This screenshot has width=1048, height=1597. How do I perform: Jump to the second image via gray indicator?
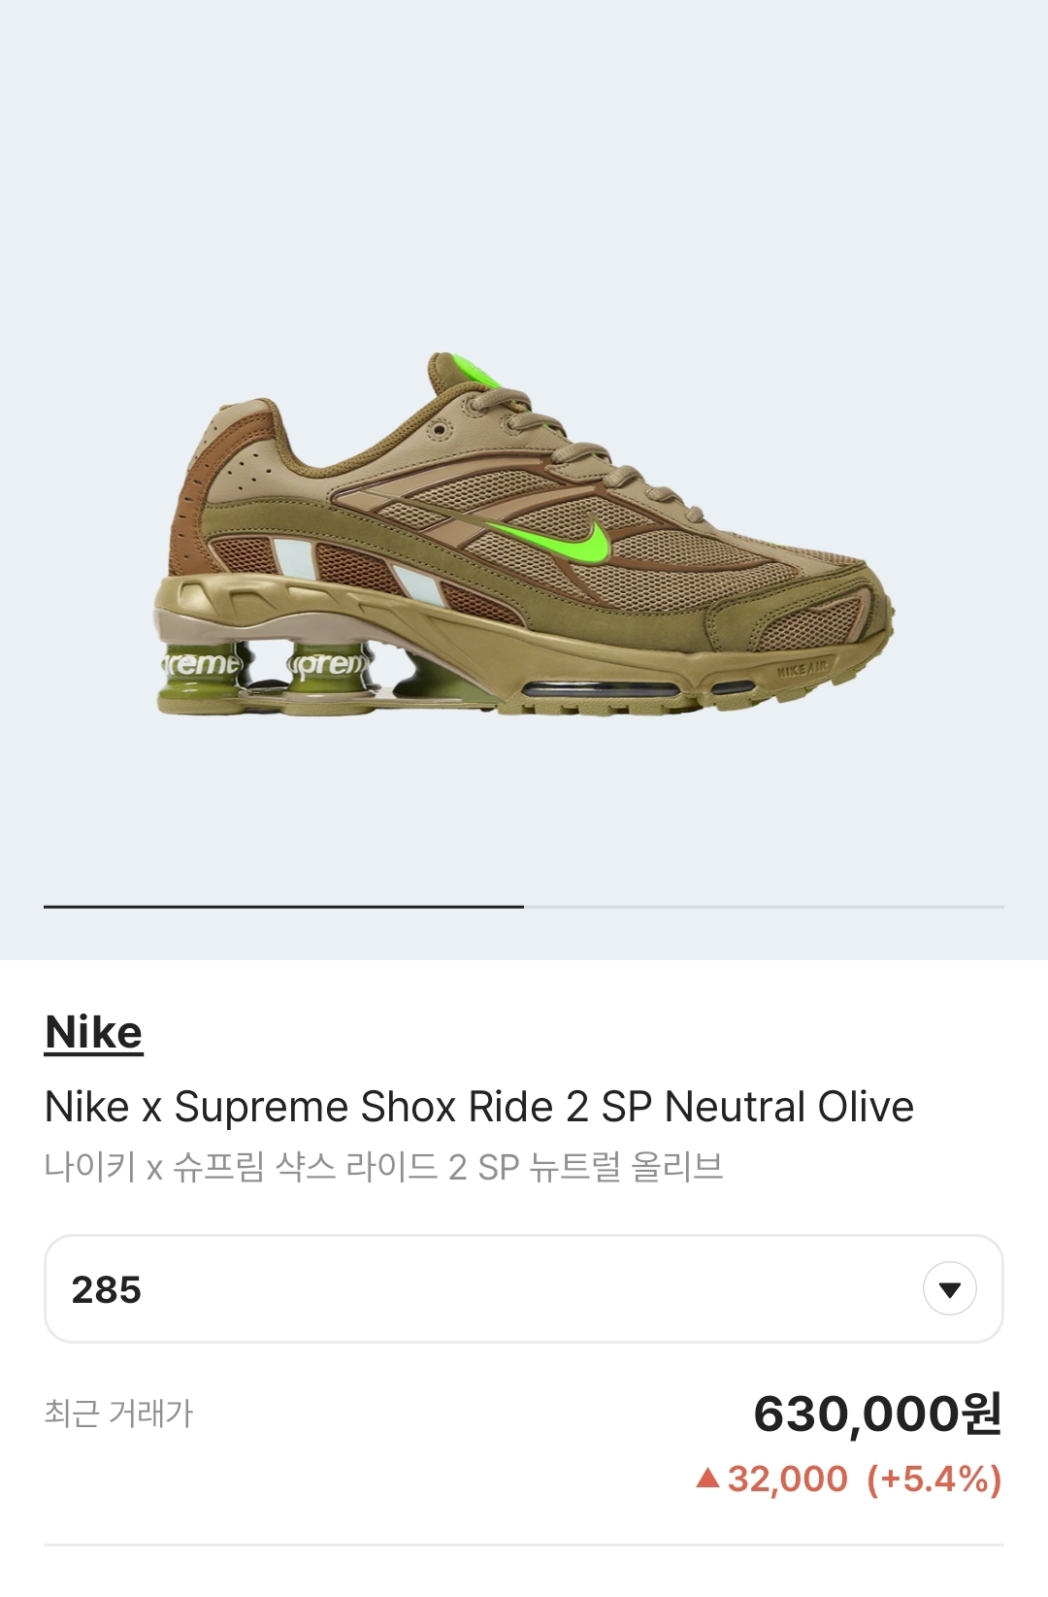[764, 907]
